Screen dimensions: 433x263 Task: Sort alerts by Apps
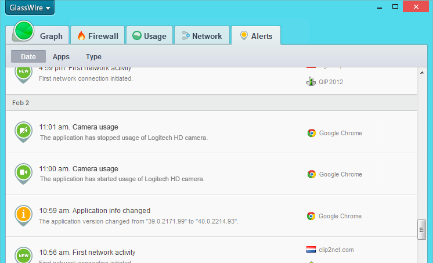pos(61,57)
